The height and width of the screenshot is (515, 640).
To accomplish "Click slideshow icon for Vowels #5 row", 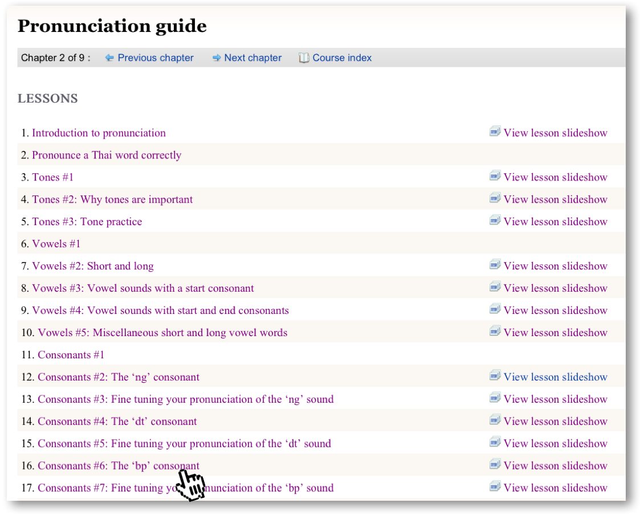I will pyautogui.click(x=495, y=332).
